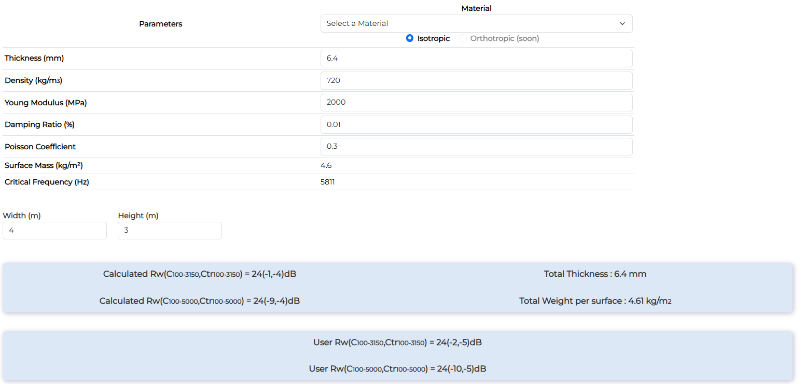Click the Surface Mass value 4.6
The width and height of the screenshot is (805, 384).
pyautogui.click(x=326, y=166)
